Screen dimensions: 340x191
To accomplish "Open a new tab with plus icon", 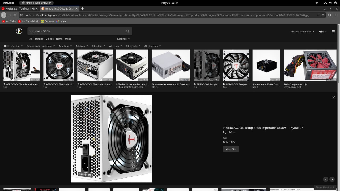I will click(82, 8).
